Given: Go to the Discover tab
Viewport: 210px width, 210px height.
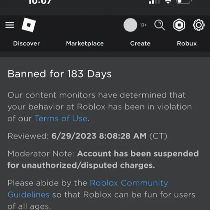Looking at the screenshot, I should 26,43.
